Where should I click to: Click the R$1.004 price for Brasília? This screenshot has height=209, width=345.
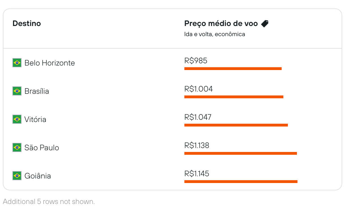point(199,89)
